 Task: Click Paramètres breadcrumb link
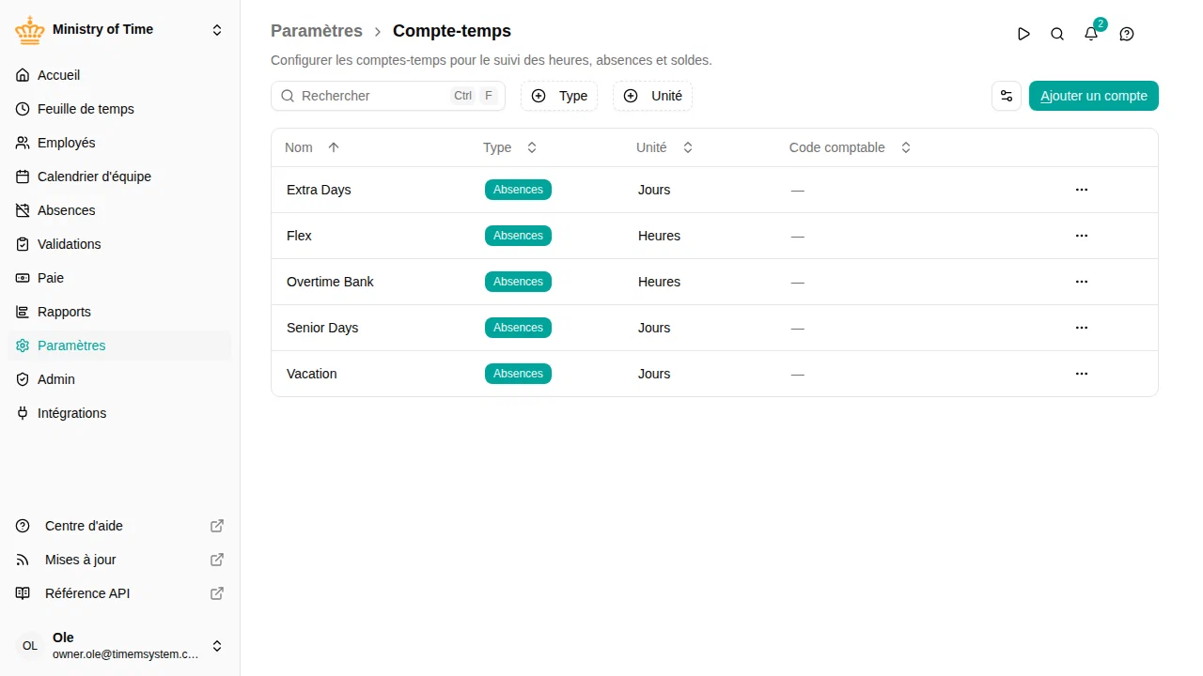pyautogui.click(x=317, y=31)
